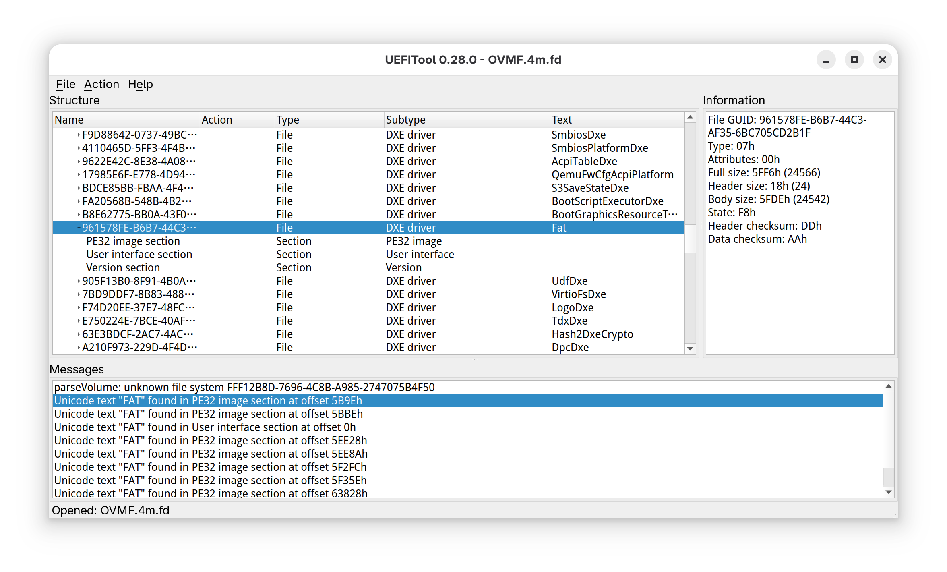Select the User interface section row

click(368, 255)
